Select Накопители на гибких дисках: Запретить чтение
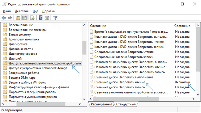This screenshot has width=201, height=113. coord(130,67)
